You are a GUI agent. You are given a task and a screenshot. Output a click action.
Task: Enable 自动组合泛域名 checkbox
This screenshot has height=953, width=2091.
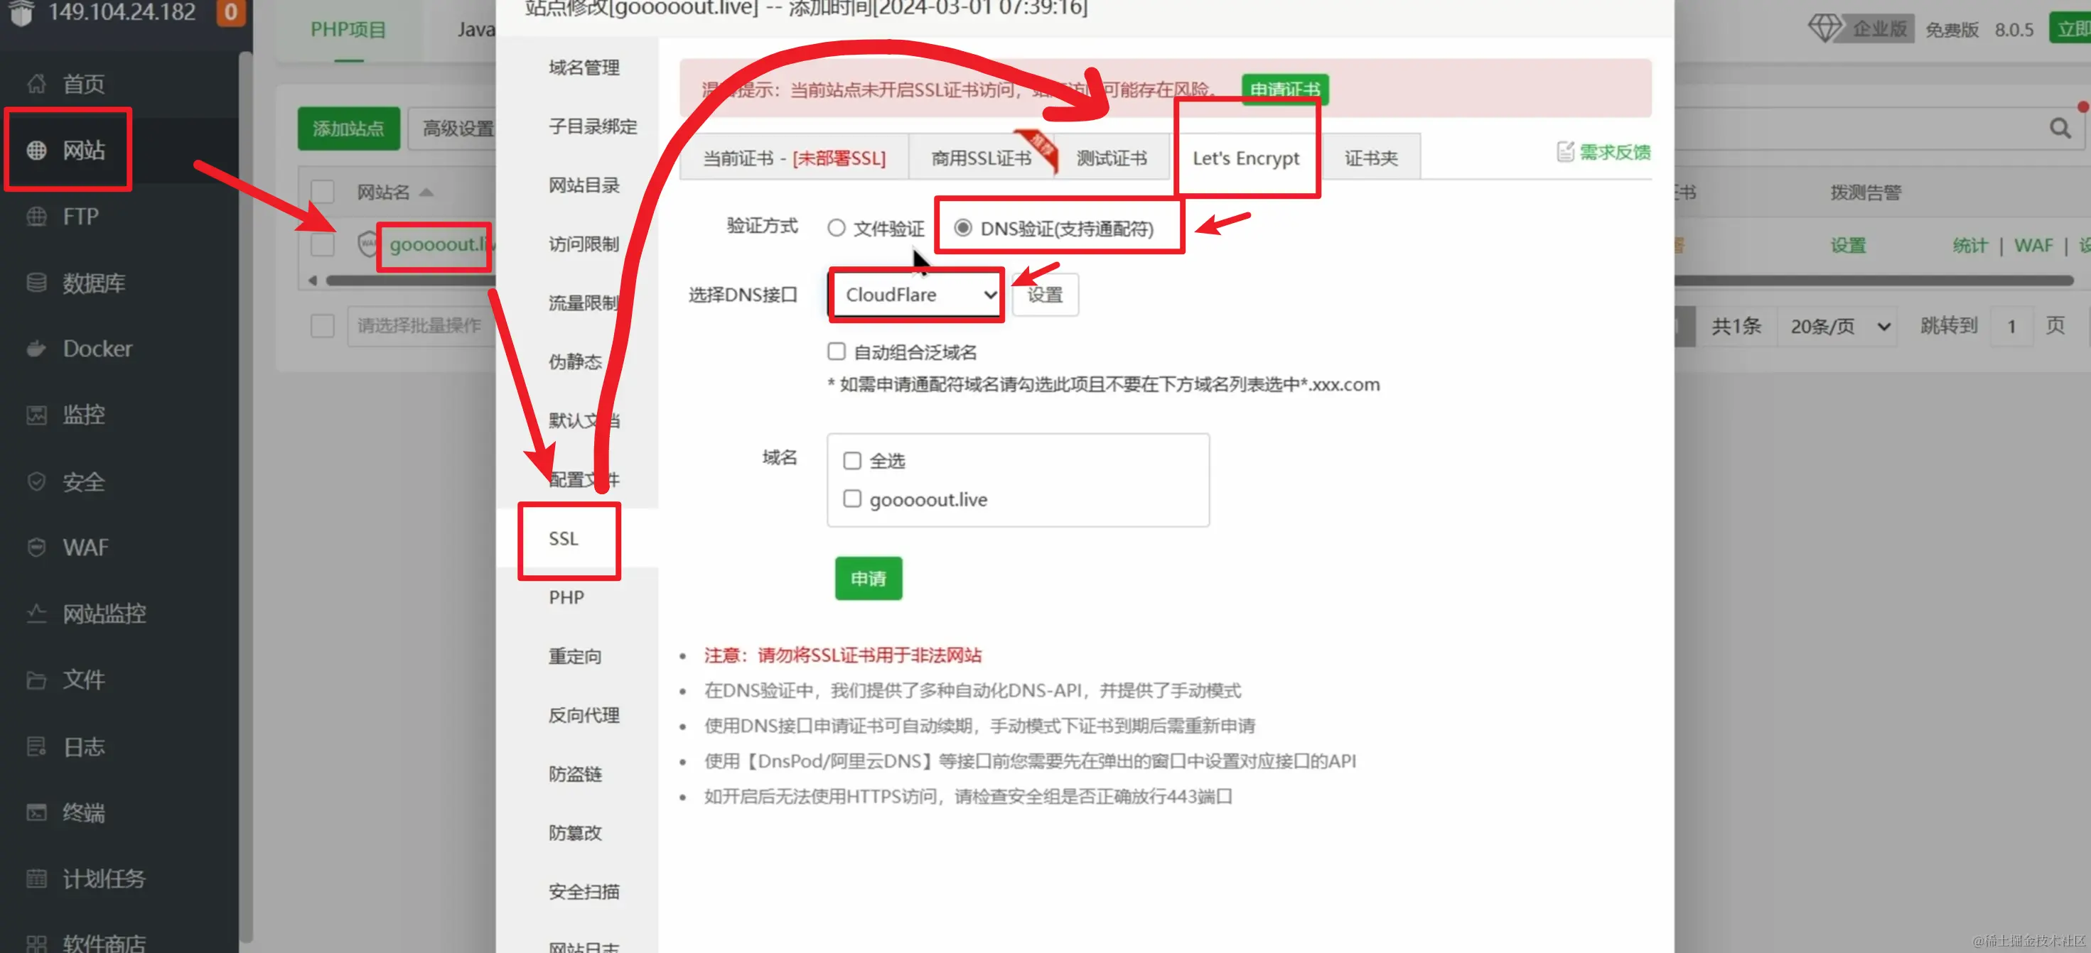pos(836,352)
